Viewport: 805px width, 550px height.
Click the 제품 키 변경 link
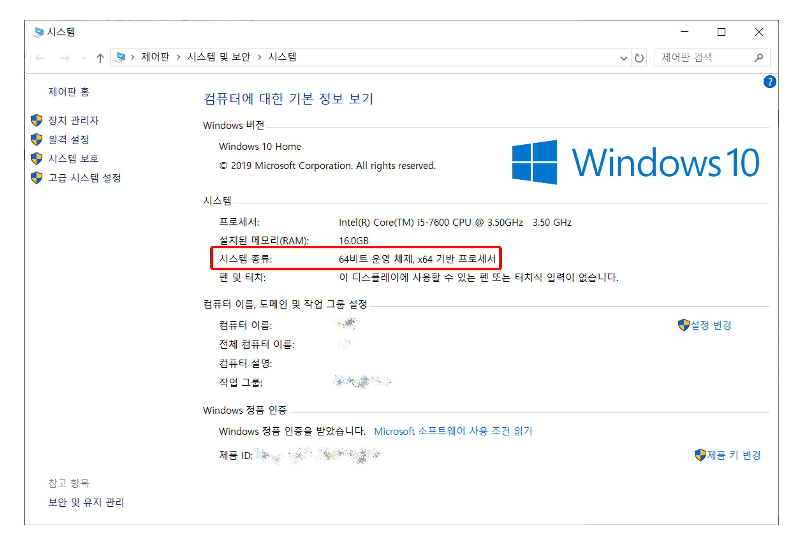click(x=734, y=455)
